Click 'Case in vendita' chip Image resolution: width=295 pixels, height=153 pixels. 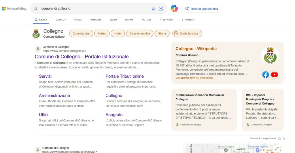pos(140,33)
